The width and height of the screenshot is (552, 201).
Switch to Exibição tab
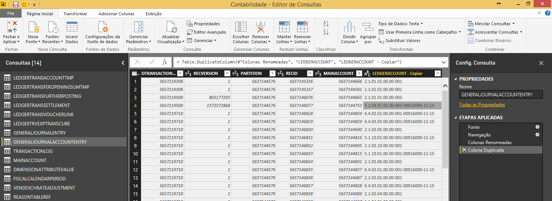point(154,14)
